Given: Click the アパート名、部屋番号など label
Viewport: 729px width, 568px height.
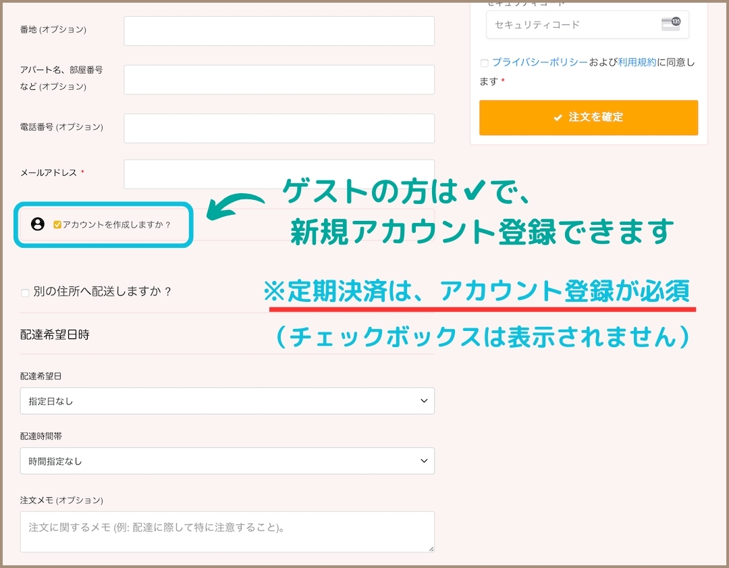Looking at the screenshot, I should pos(61,78).
